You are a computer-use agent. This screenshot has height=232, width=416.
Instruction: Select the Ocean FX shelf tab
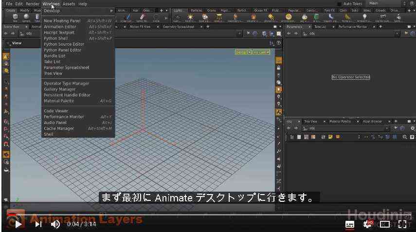[261, 10]
